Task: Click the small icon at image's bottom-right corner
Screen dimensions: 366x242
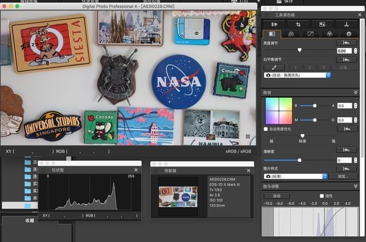Action: [x=248, y=136]
